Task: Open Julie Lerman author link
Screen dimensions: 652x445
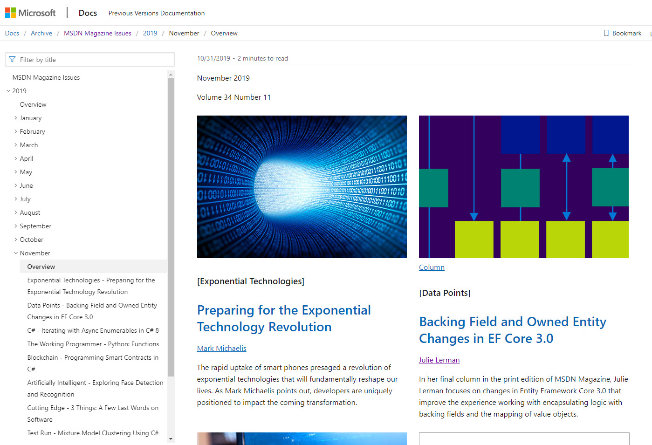Action: click(439, 360)
